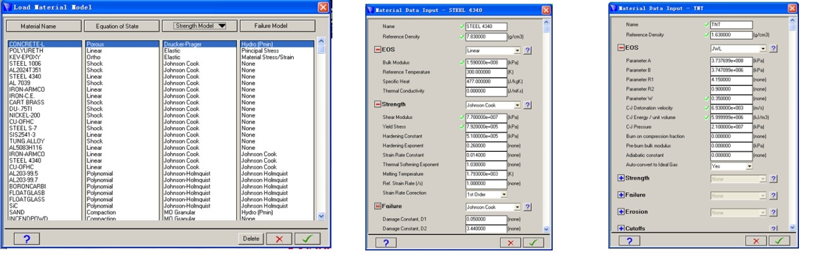
Task: Click the EOS help icon in the STEEL 4340 dialog
Action: coord(527,50)
